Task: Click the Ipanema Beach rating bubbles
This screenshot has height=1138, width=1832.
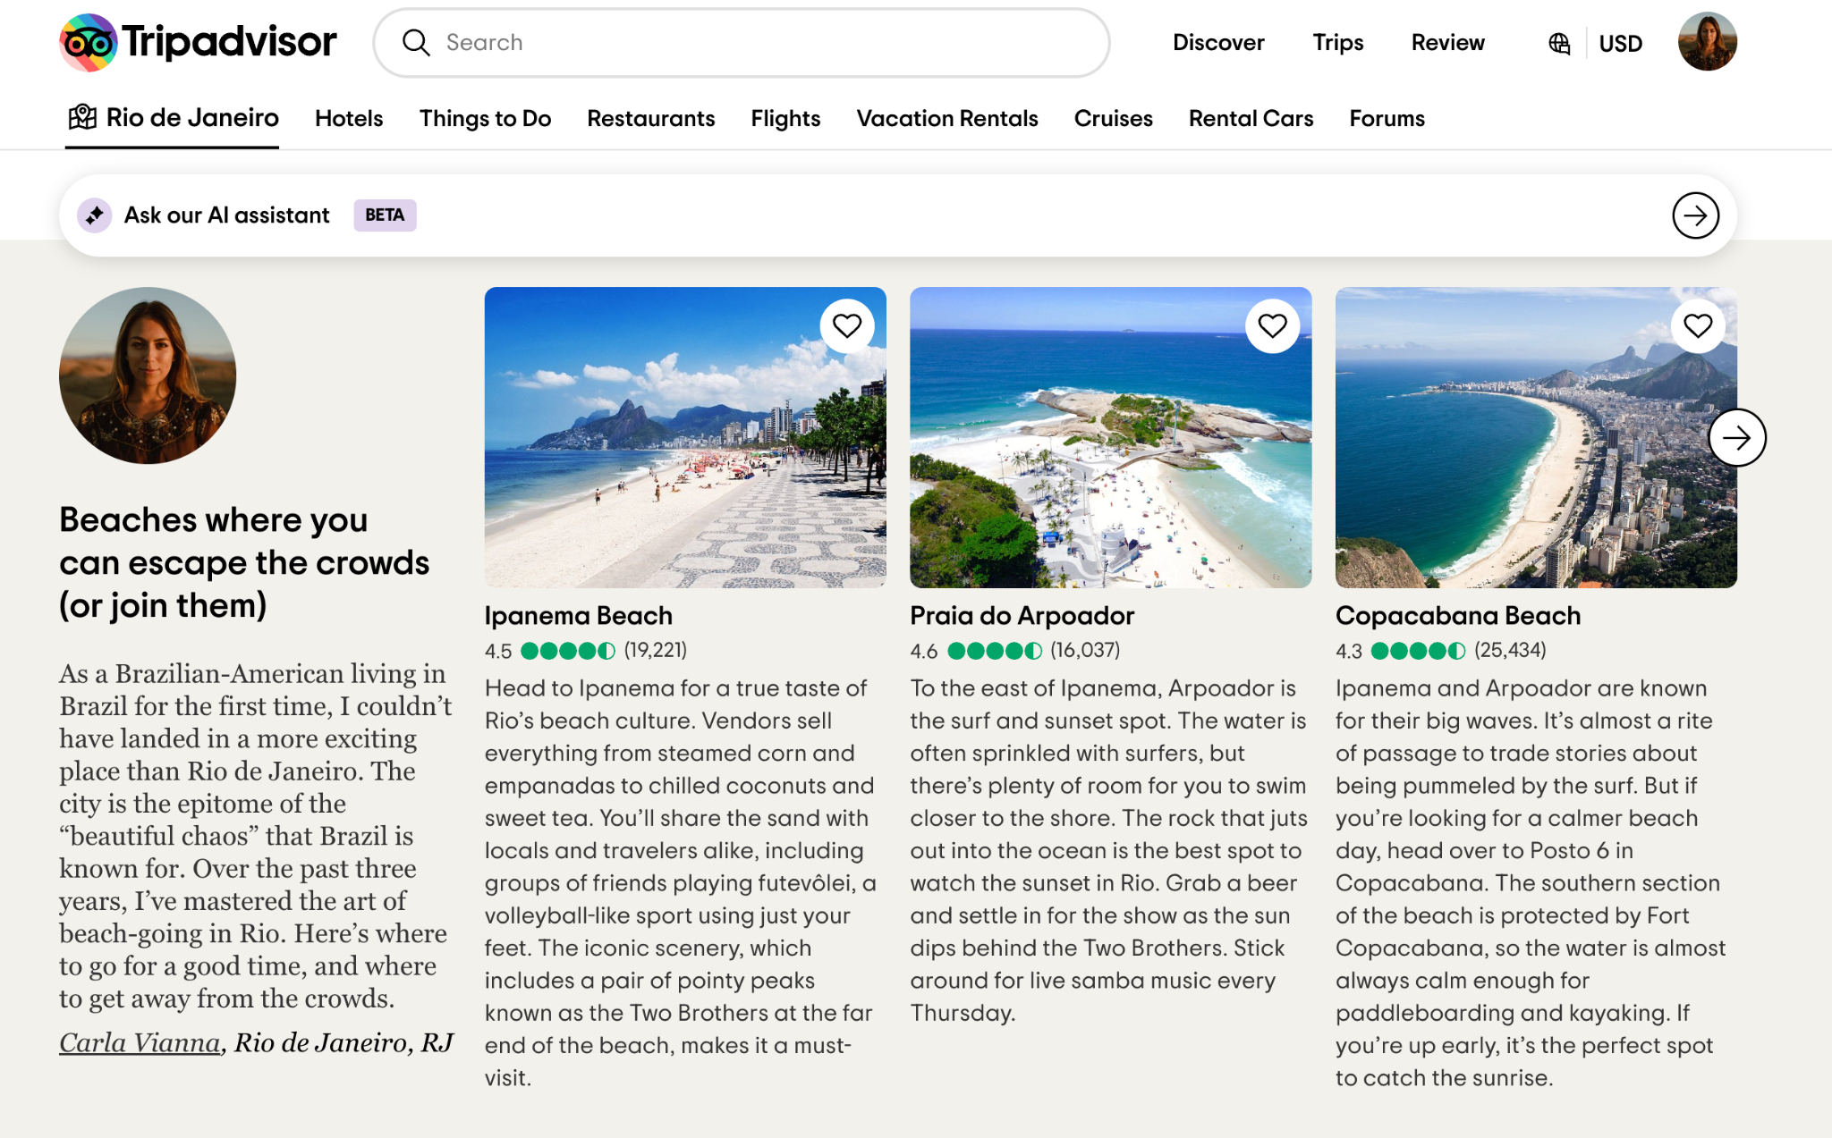Action: [x=567, y=651]
